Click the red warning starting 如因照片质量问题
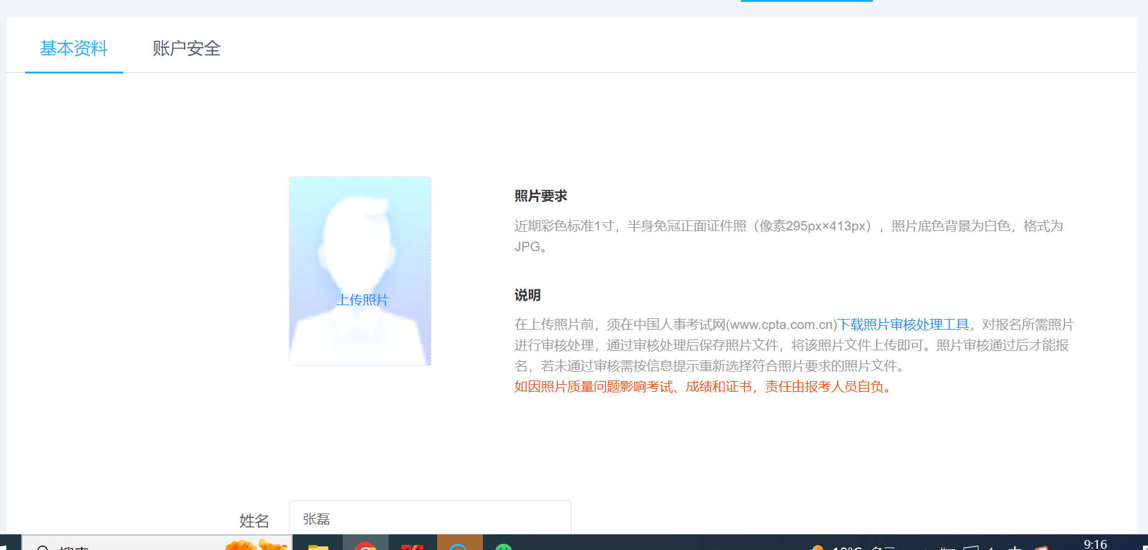The width and height of the screenshot is (1148, 550). pyautogui.click(x=703, y=387)
